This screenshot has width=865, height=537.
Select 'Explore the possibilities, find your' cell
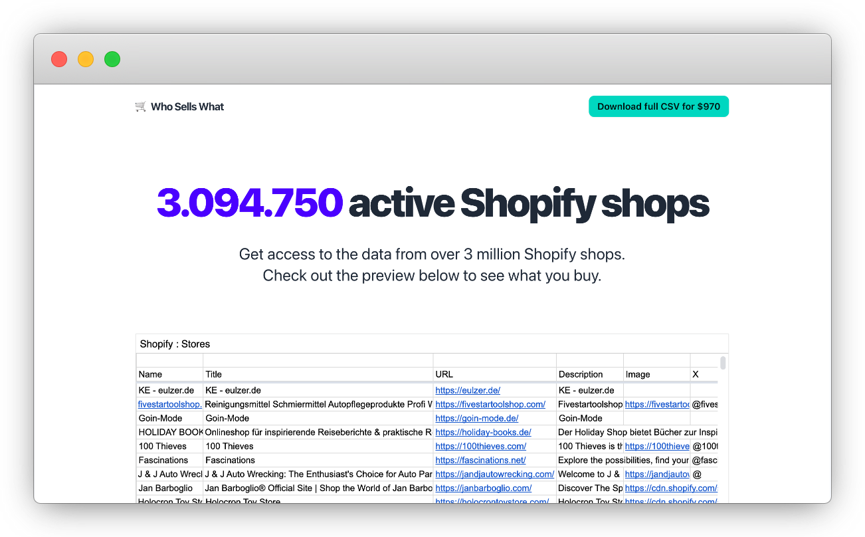[623, 460]
